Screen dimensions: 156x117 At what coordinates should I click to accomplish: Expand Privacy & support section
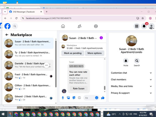pos(131,93)
